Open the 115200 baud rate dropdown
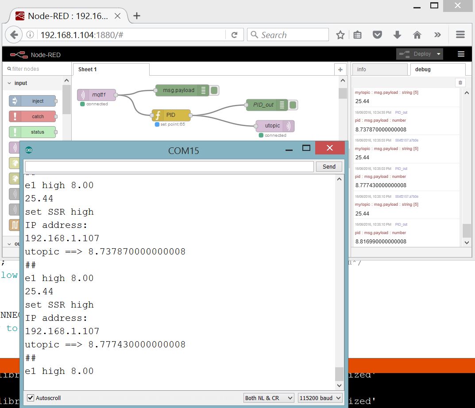The height and width of the screenshot is (408, 475). tap(320, 398)
